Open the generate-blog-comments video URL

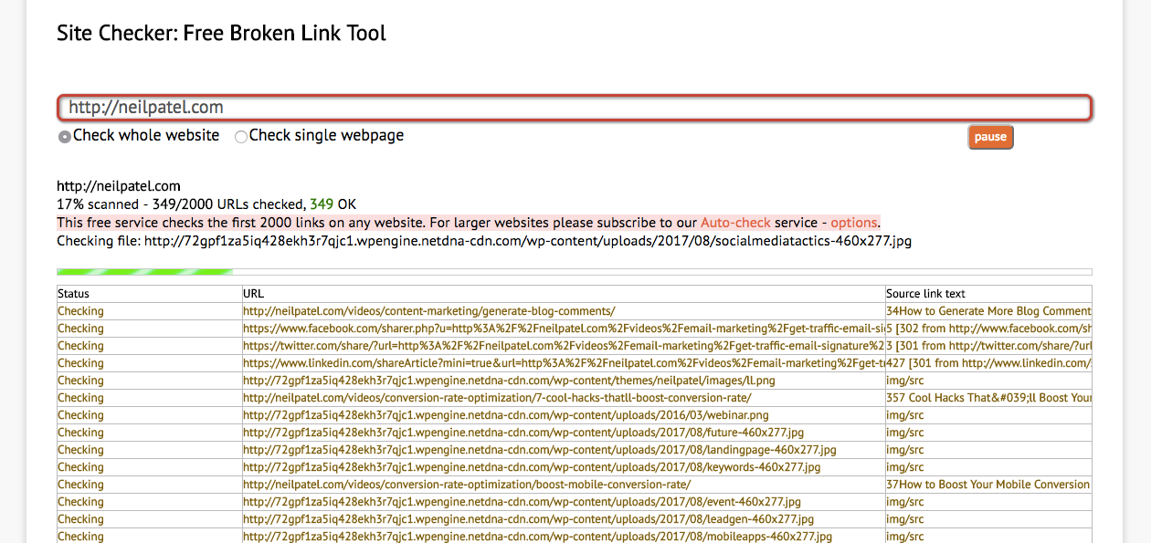click(428, 311)
